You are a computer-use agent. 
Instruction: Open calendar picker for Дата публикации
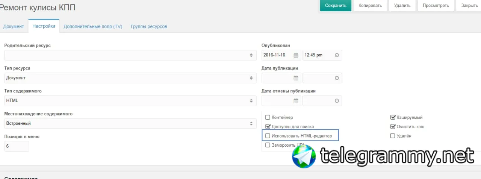pyautogui.click(x=296, y=78)
